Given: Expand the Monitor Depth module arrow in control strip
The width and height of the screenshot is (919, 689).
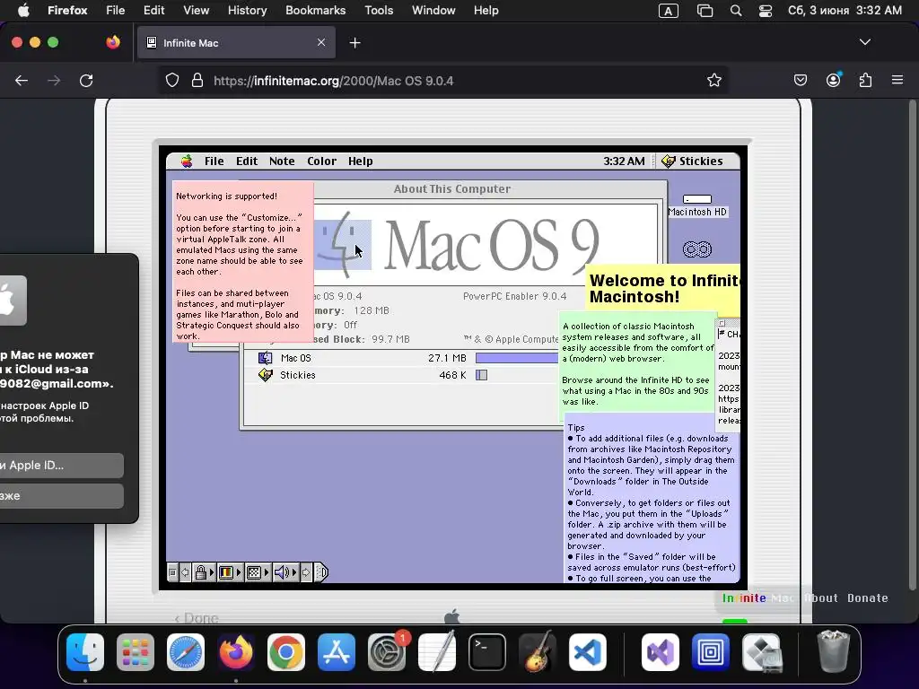Looking at the screenshot, I should [239, 572].
